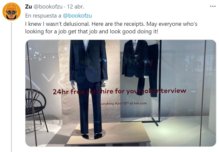
Task: Click the hanging suit jacket on the rack
Action: pyautogui.click(x=135, y=59)
